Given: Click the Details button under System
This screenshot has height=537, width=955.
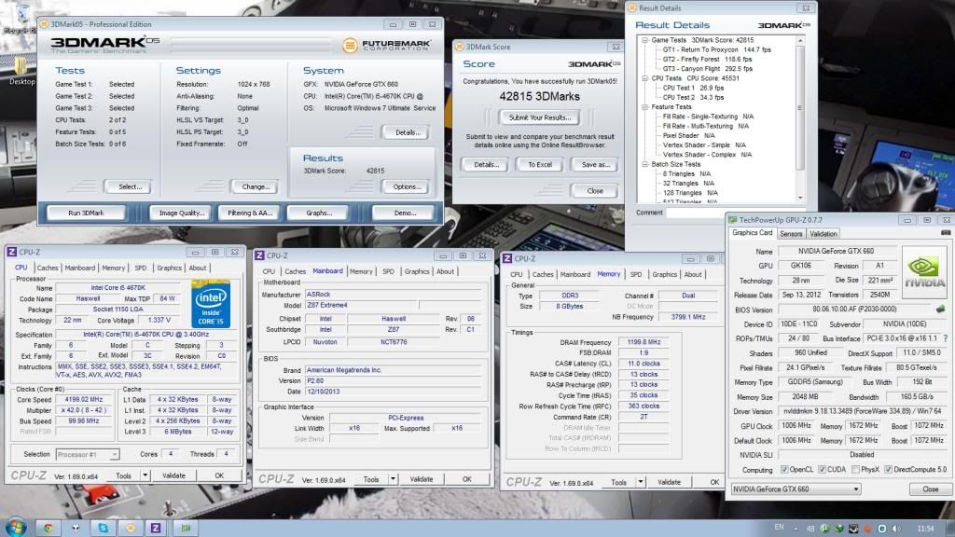Looking at the screenshot, I should 407,132.
